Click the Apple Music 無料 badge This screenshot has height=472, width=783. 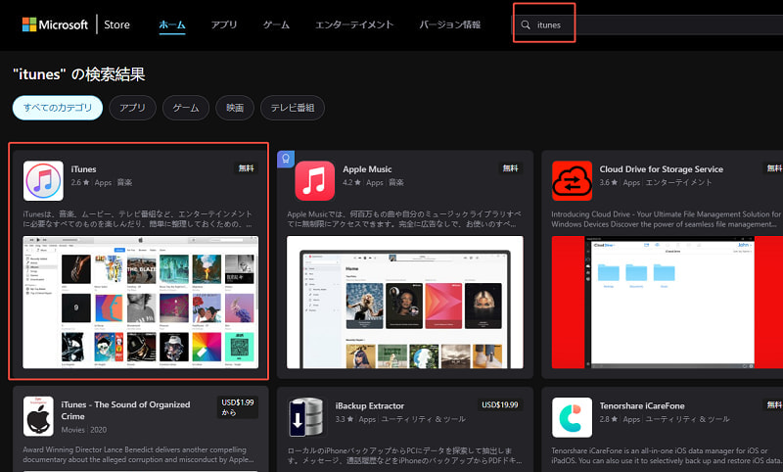tap(510, 168)
